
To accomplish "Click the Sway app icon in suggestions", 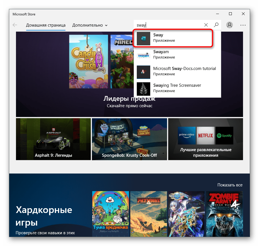I will (144, 39).
